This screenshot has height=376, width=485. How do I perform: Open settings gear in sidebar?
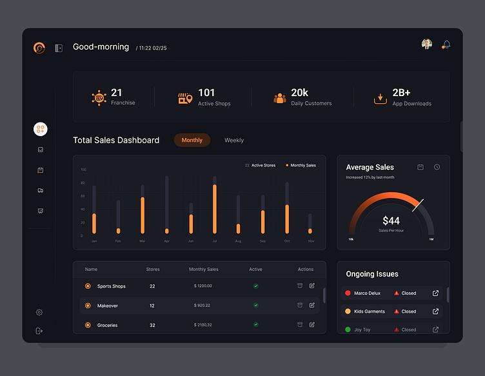[x=39, y=312]
